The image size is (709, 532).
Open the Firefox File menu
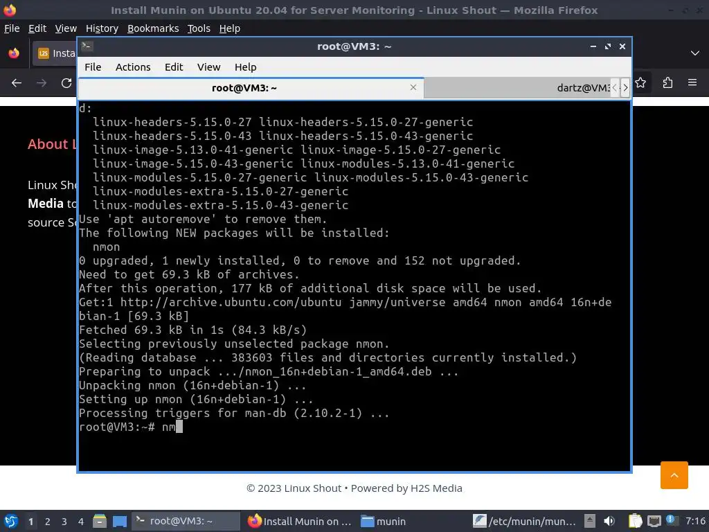coord(12,28)
